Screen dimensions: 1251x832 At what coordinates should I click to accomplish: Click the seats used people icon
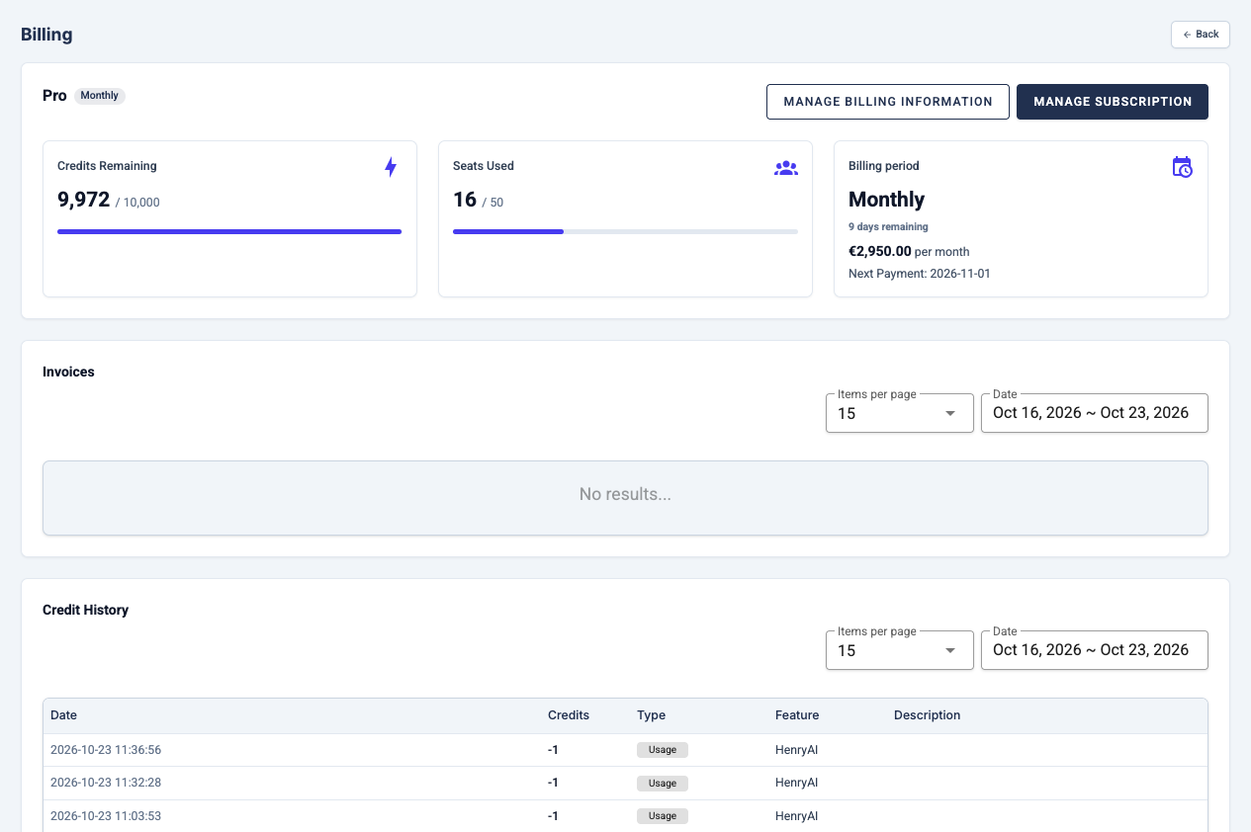click(786, 168)
